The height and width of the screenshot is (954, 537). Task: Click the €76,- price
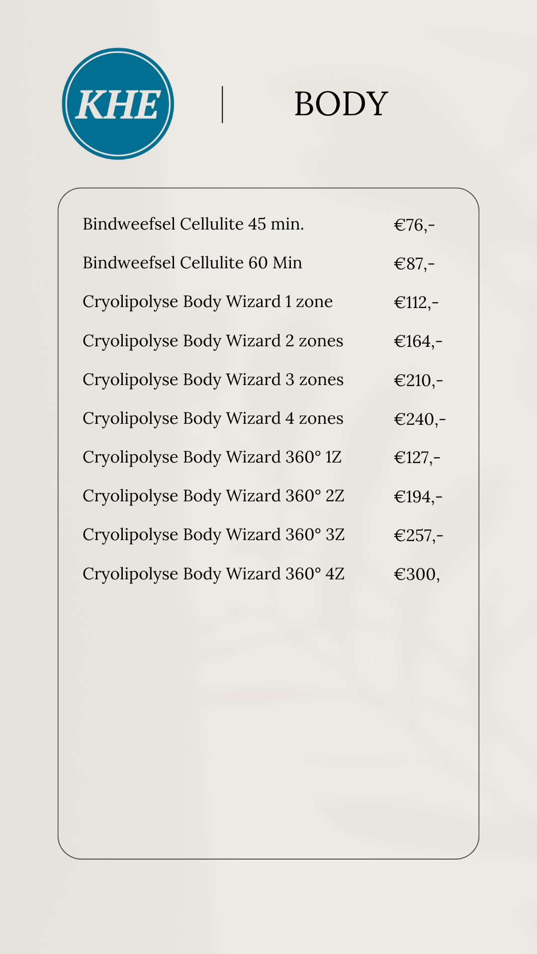point(414,225)
